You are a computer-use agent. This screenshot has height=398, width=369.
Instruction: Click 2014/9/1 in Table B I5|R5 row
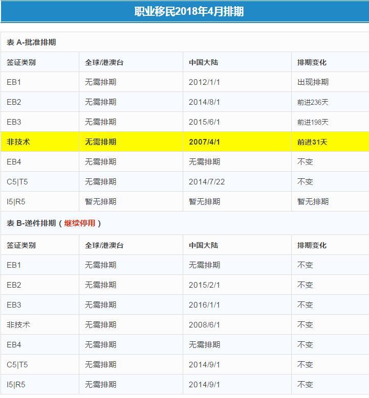pyautogui.click(x=204, y=385)
